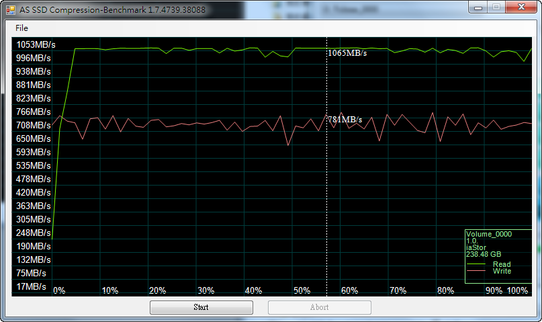This screenshot has width=542, height=322.
Task: Maximize the benchmark window
Action: pos(496,7)
